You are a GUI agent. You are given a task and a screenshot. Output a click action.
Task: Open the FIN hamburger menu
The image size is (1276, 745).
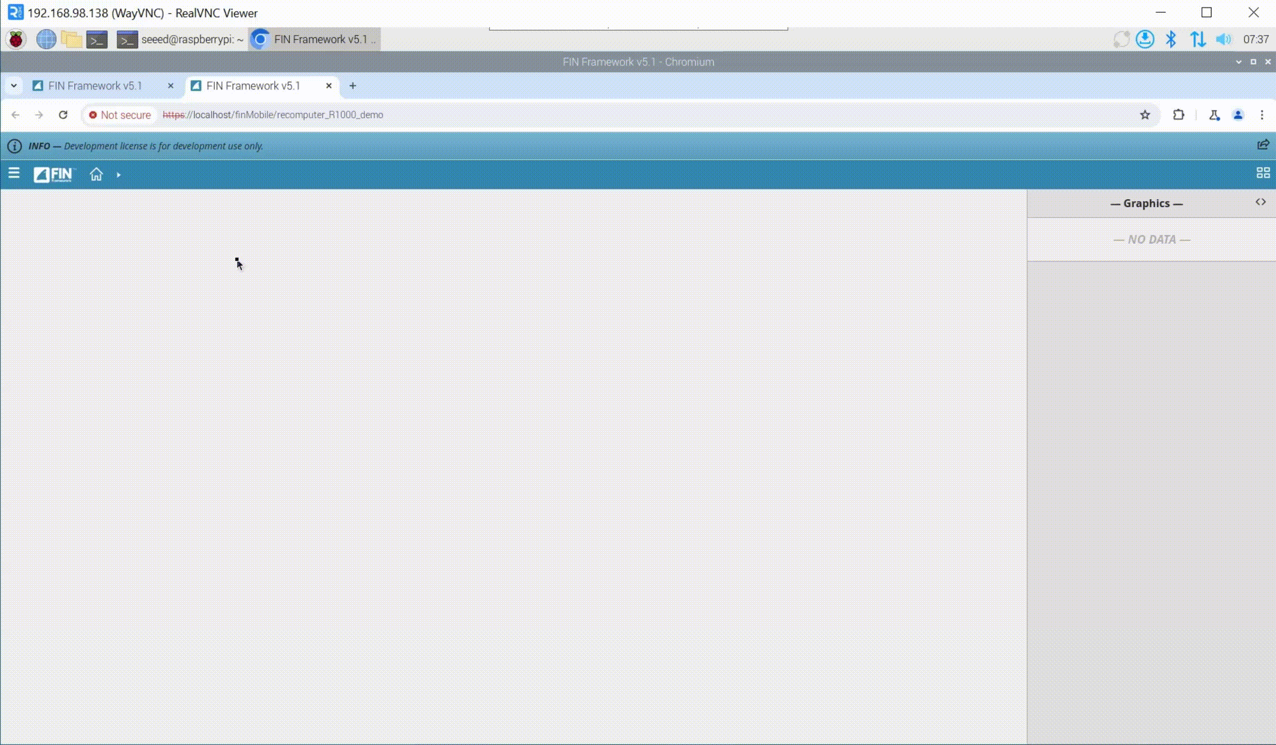point(14,174)
